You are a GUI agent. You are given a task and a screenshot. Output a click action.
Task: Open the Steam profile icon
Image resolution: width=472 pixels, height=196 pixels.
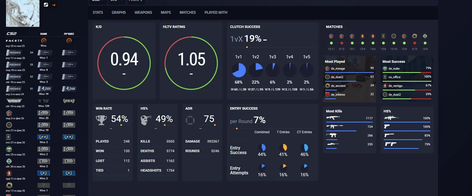click(x=46, y=5)
